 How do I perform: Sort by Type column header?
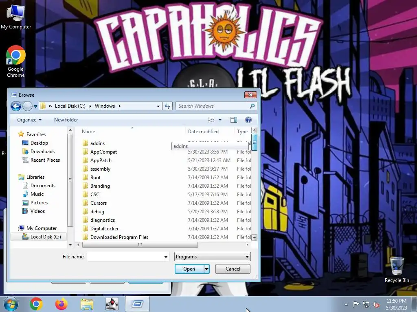[242, 132]
